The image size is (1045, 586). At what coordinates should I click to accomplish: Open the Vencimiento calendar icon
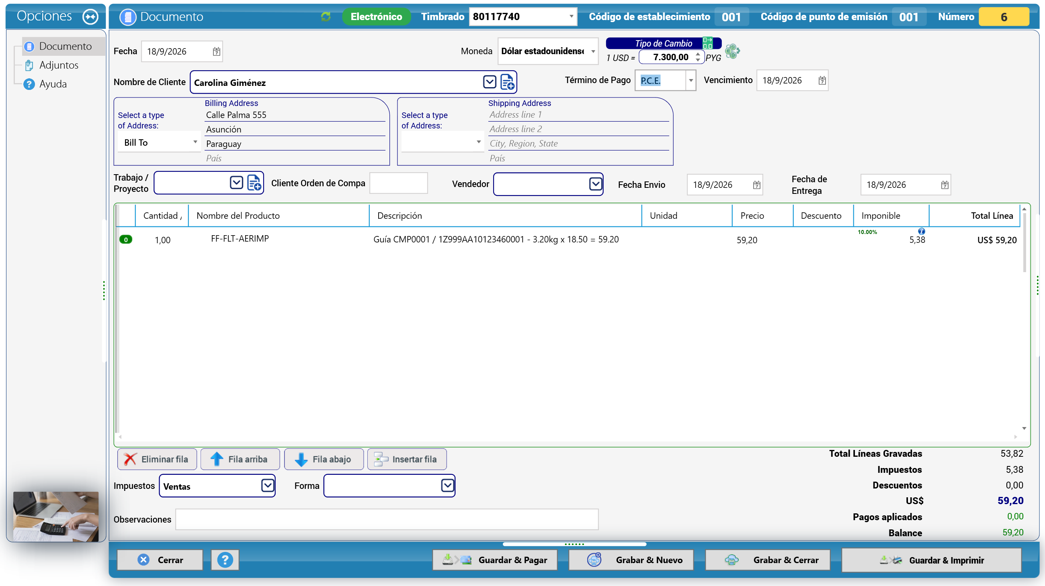(x=822, y=80)
